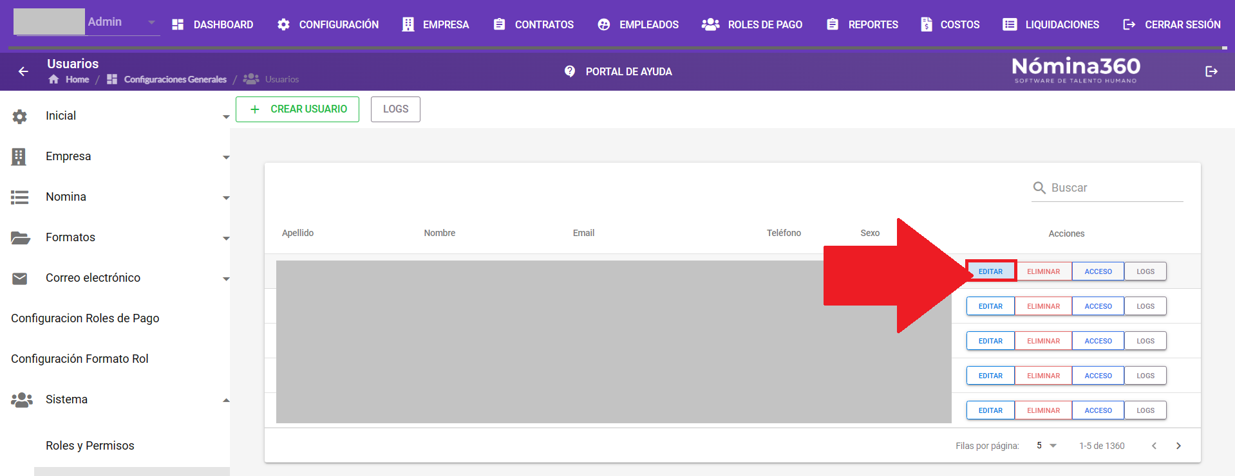
Task: Click the search magnifier icon
Action: click(1039, 188)
